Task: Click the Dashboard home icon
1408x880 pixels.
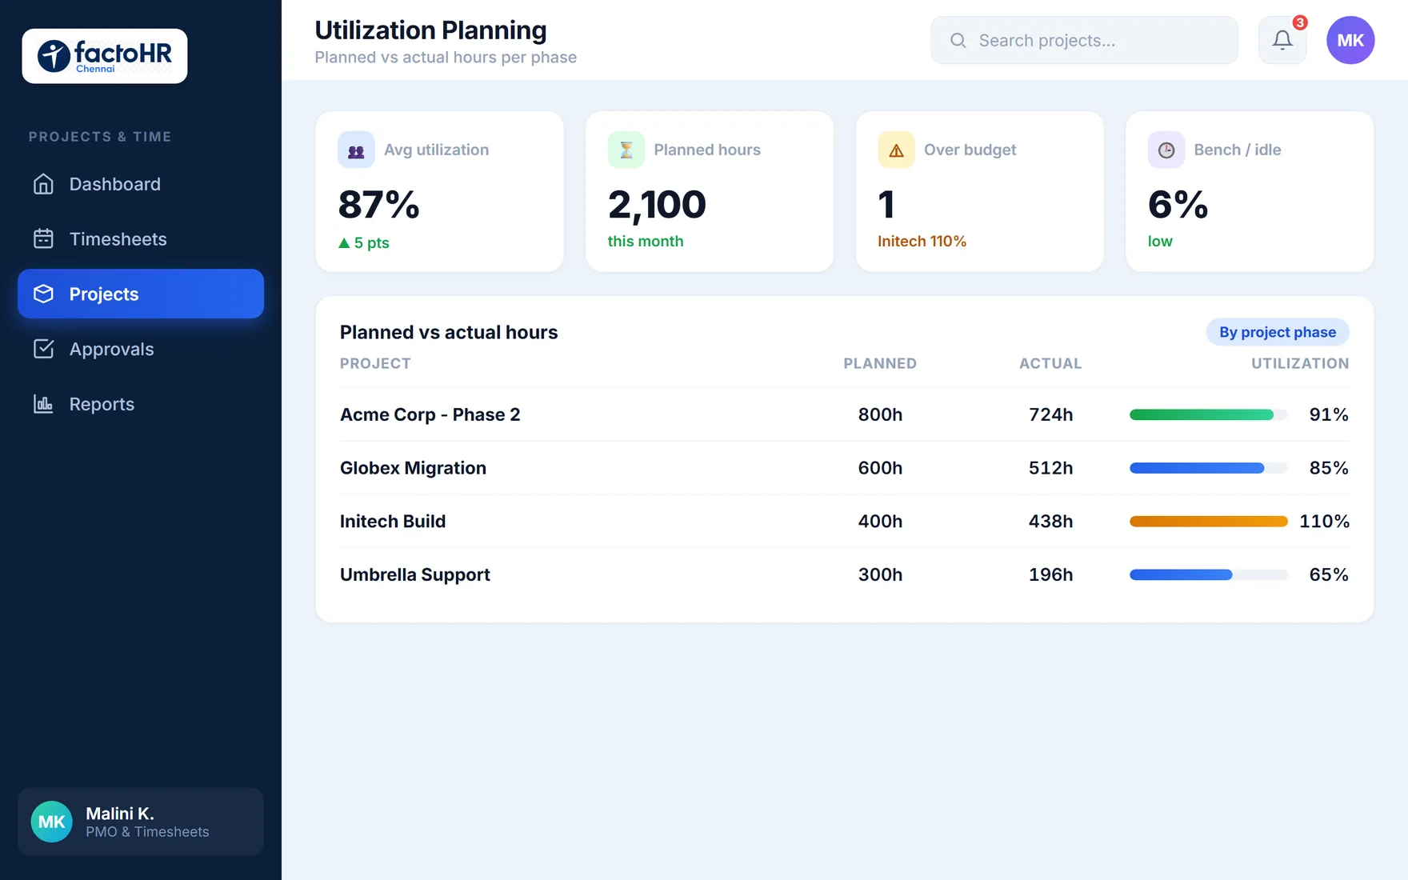Action: click(x=43, y=184)
